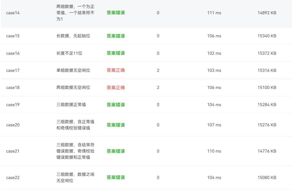
Task: Select the 107 ms execution time
Action: tap(214, 125)
